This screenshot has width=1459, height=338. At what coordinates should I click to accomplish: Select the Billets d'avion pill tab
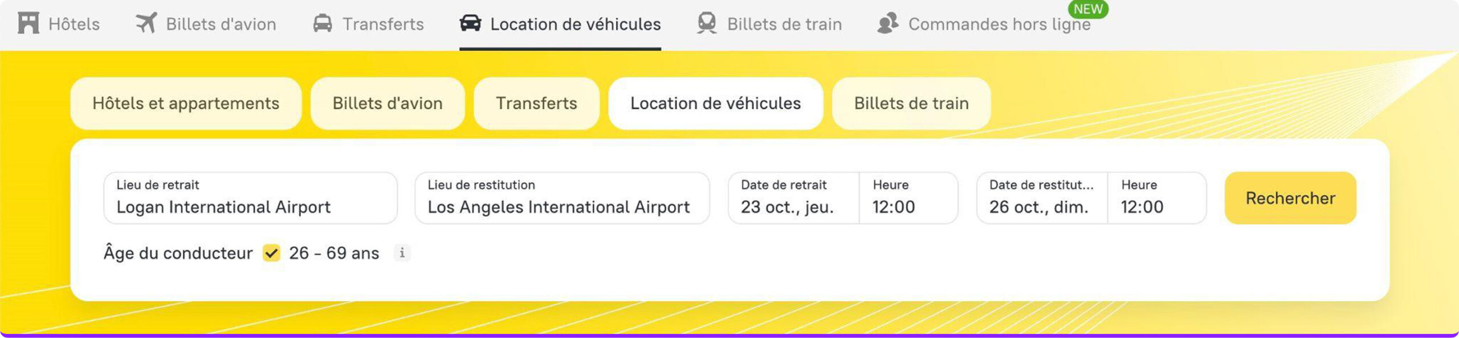388,104
